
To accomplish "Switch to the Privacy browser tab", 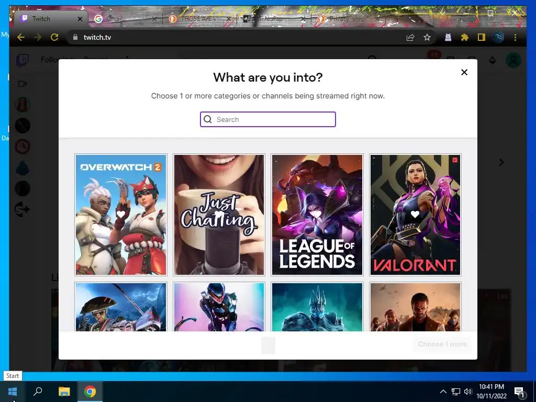I will point(349,19).
